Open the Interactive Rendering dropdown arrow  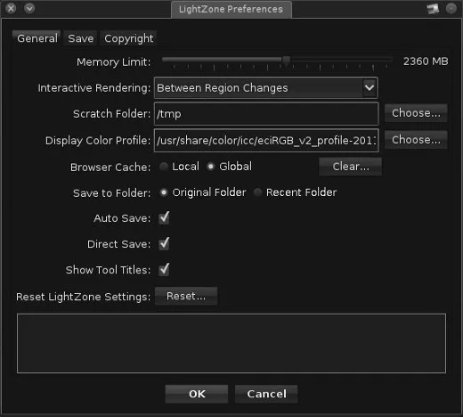pos(370,87)
